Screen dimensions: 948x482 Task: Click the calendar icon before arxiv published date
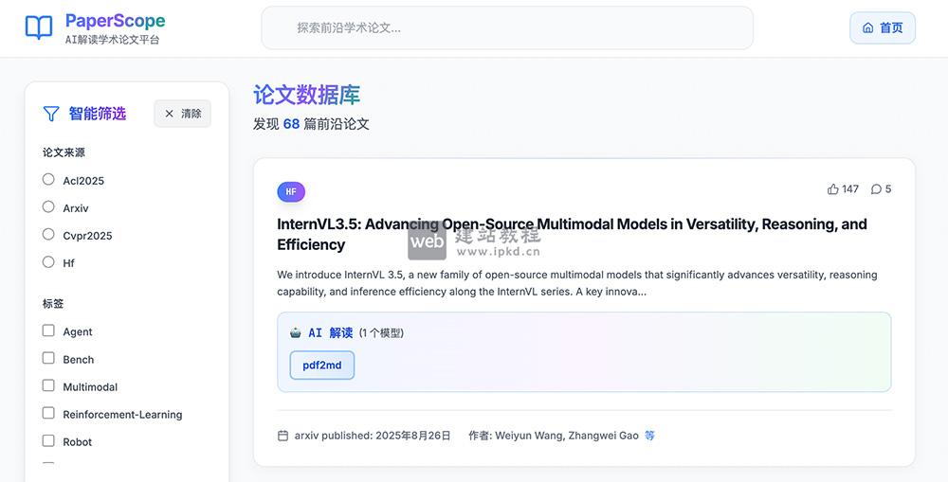[x=283, y=436]
